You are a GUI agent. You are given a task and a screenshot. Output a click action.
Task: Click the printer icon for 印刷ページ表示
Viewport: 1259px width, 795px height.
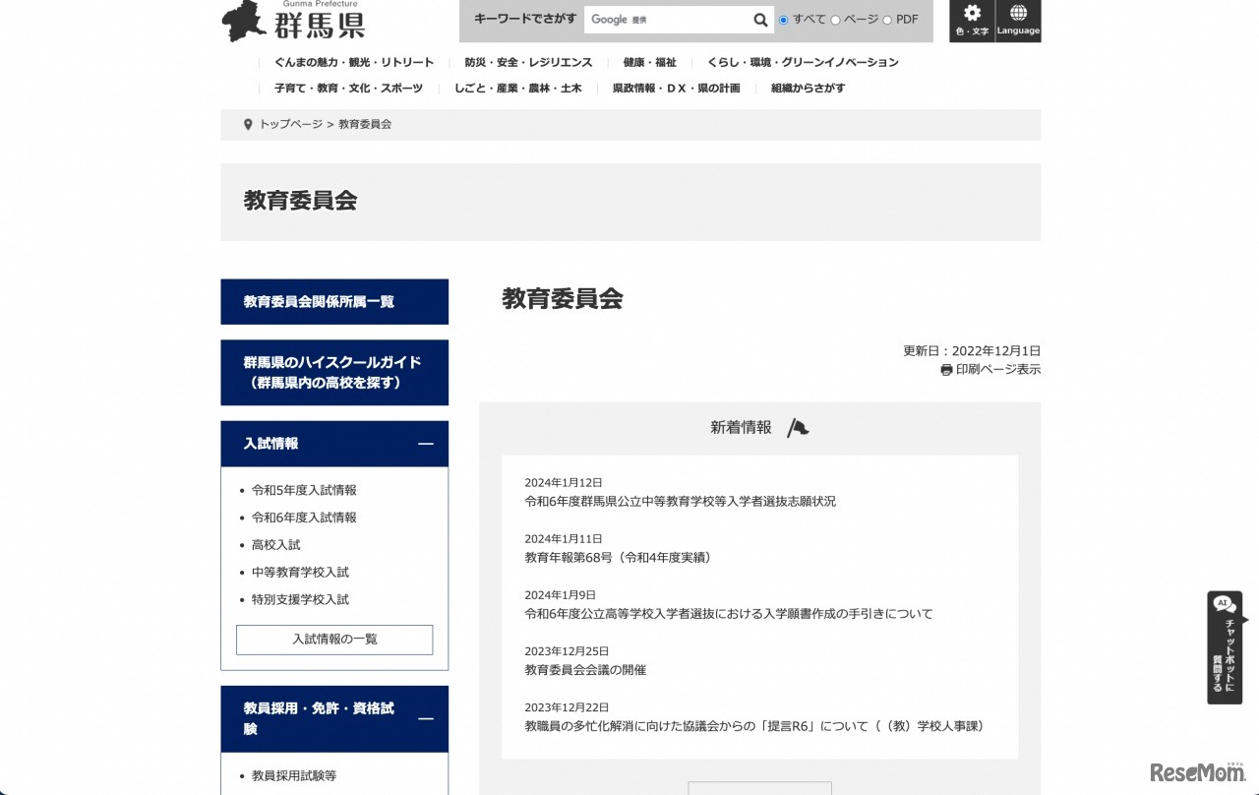pyautogui.click(x=944, y=370)
